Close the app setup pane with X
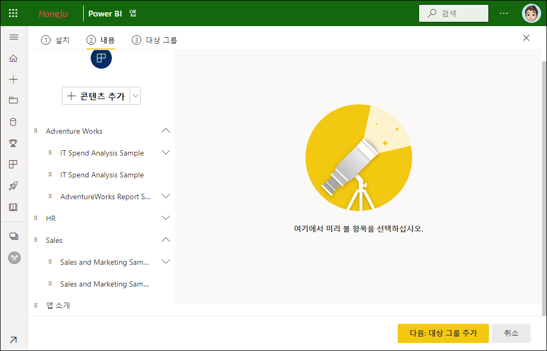547x351 pixels. pos(526,38)
